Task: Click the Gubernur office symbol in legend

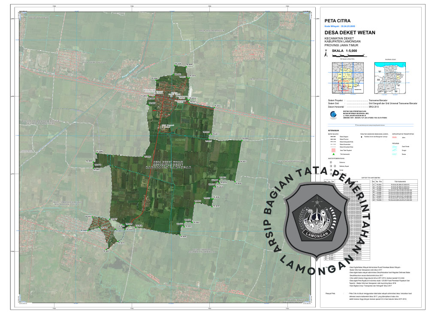Action: click(x=331, y=163)
